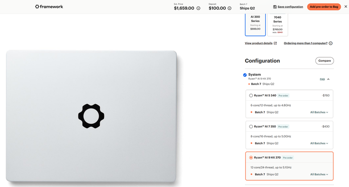Viewport: 349px width, 187px height.
Task: Collapse the System section chevron
Action: 328,79
